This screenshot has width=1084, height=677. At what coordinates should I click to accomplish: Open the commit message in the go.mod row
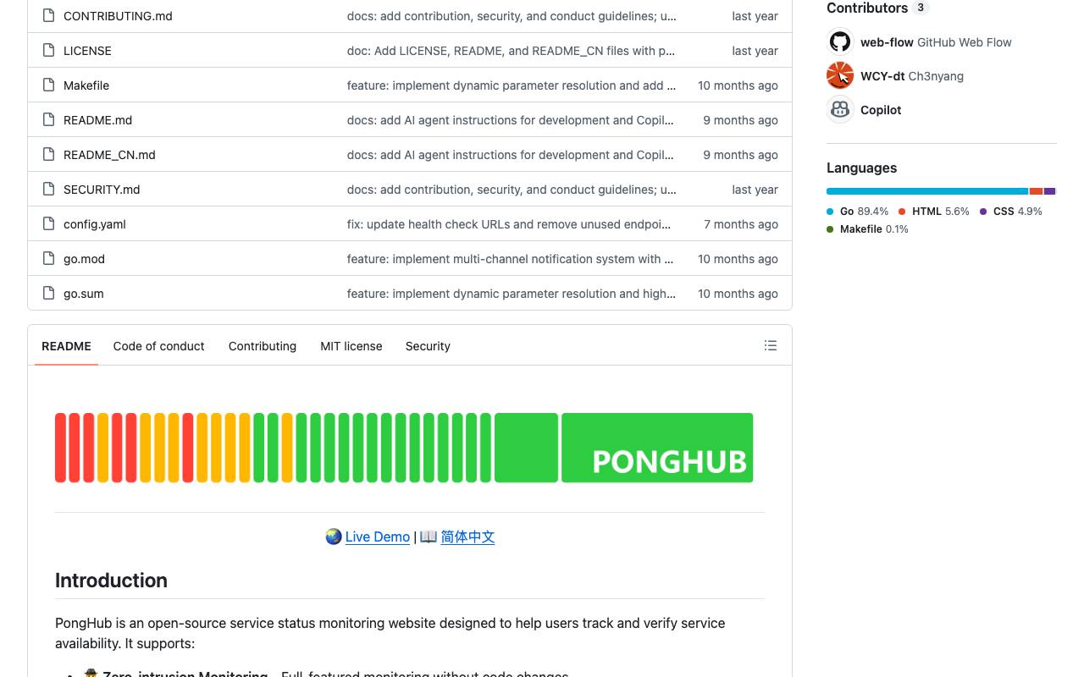coord(511,259)
